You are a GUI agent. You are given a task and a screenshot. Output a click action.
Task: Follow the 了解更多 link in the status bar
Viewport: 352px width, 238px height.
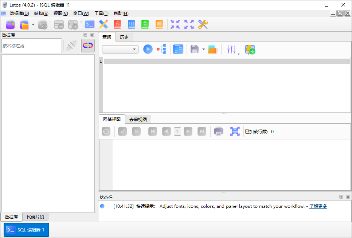318,206
